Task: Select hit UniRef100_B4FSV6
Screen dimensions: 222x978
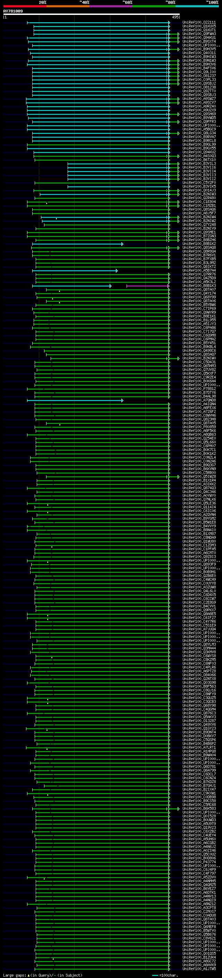Action: (x=199, y=68)
